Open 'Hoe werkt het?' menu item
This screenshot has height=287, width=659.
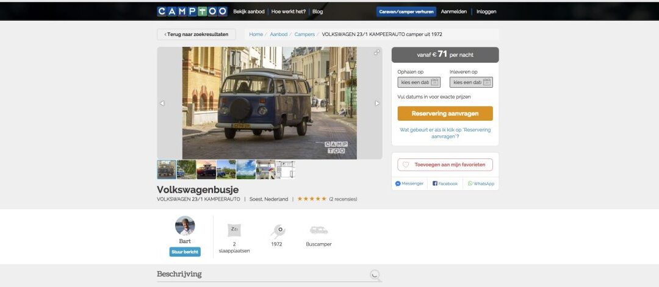coord(289,12)
